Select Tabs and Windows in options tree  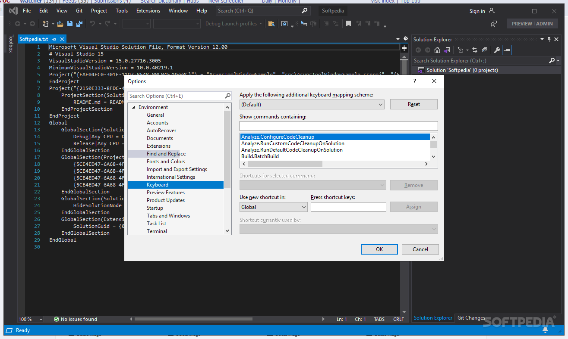(168, 216)
